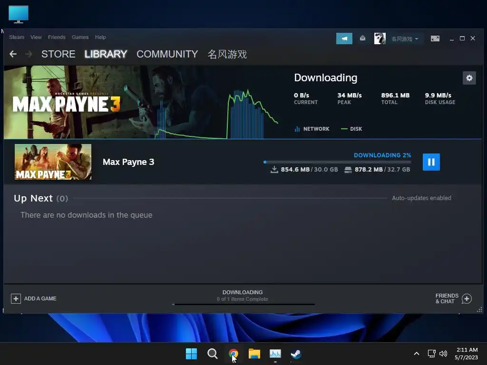The width and height of the screenshot is (487, 365).
Task: Click 'There are no downloads in the queue'
Action: tap(87, 215)
